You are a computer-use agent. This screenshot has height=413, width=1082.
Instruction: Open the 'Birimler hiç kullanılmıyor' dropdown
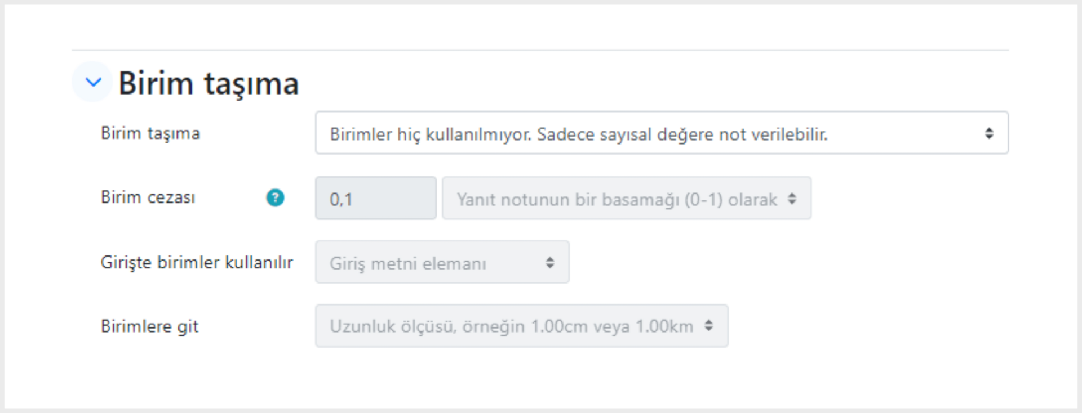(x=662, y=133)
